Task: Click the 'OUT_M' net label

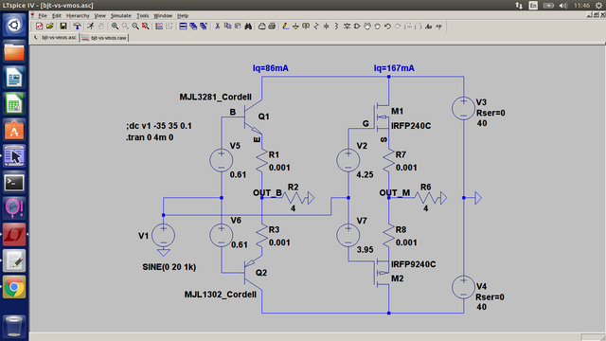Action: pyautogui.click(x=395, y=192)
